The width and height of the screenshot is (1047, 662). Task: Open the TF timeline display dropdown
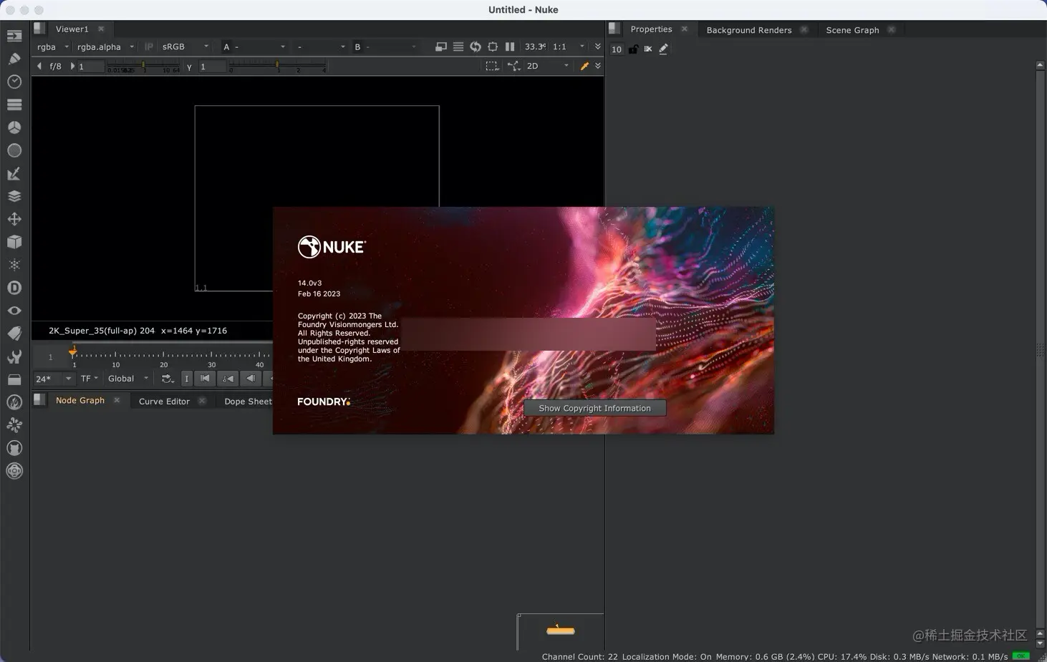90,379
